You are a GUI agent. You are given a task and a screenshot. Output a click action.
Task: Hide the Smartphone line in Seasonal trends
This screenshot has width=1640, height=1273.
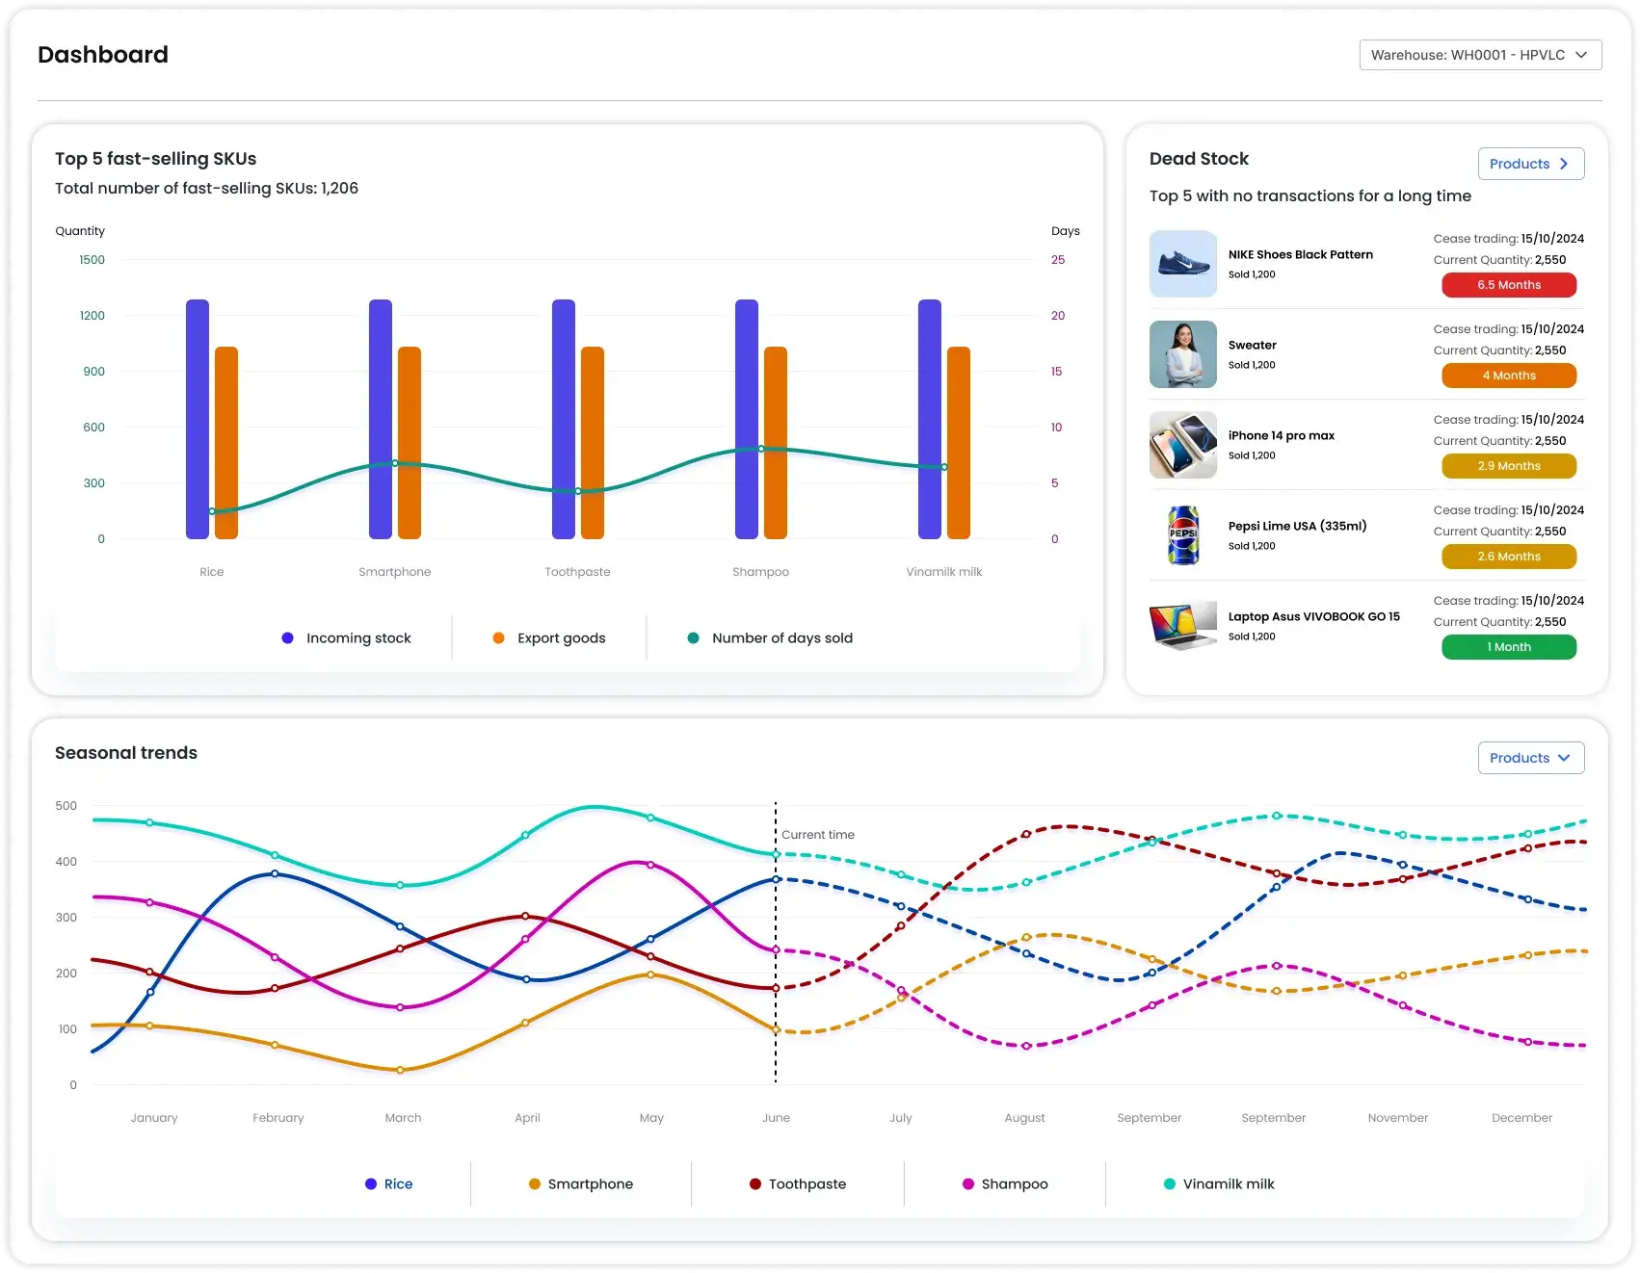tap(581, 1184)
